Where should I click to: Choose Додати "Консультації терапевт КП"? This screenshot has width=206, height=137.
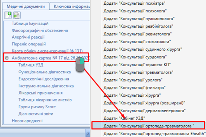137,65
